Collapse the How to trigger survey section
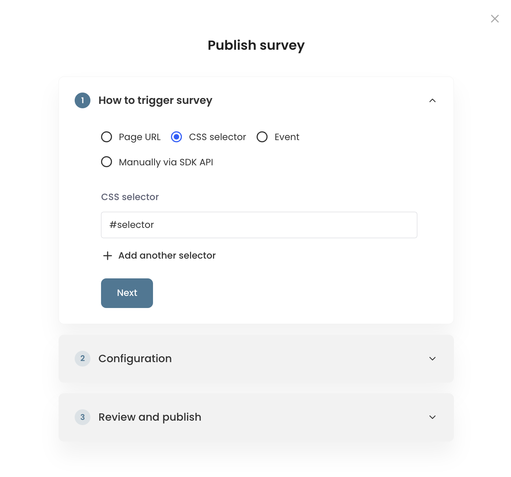The image size is (511, 477). (x=432, y=101)
